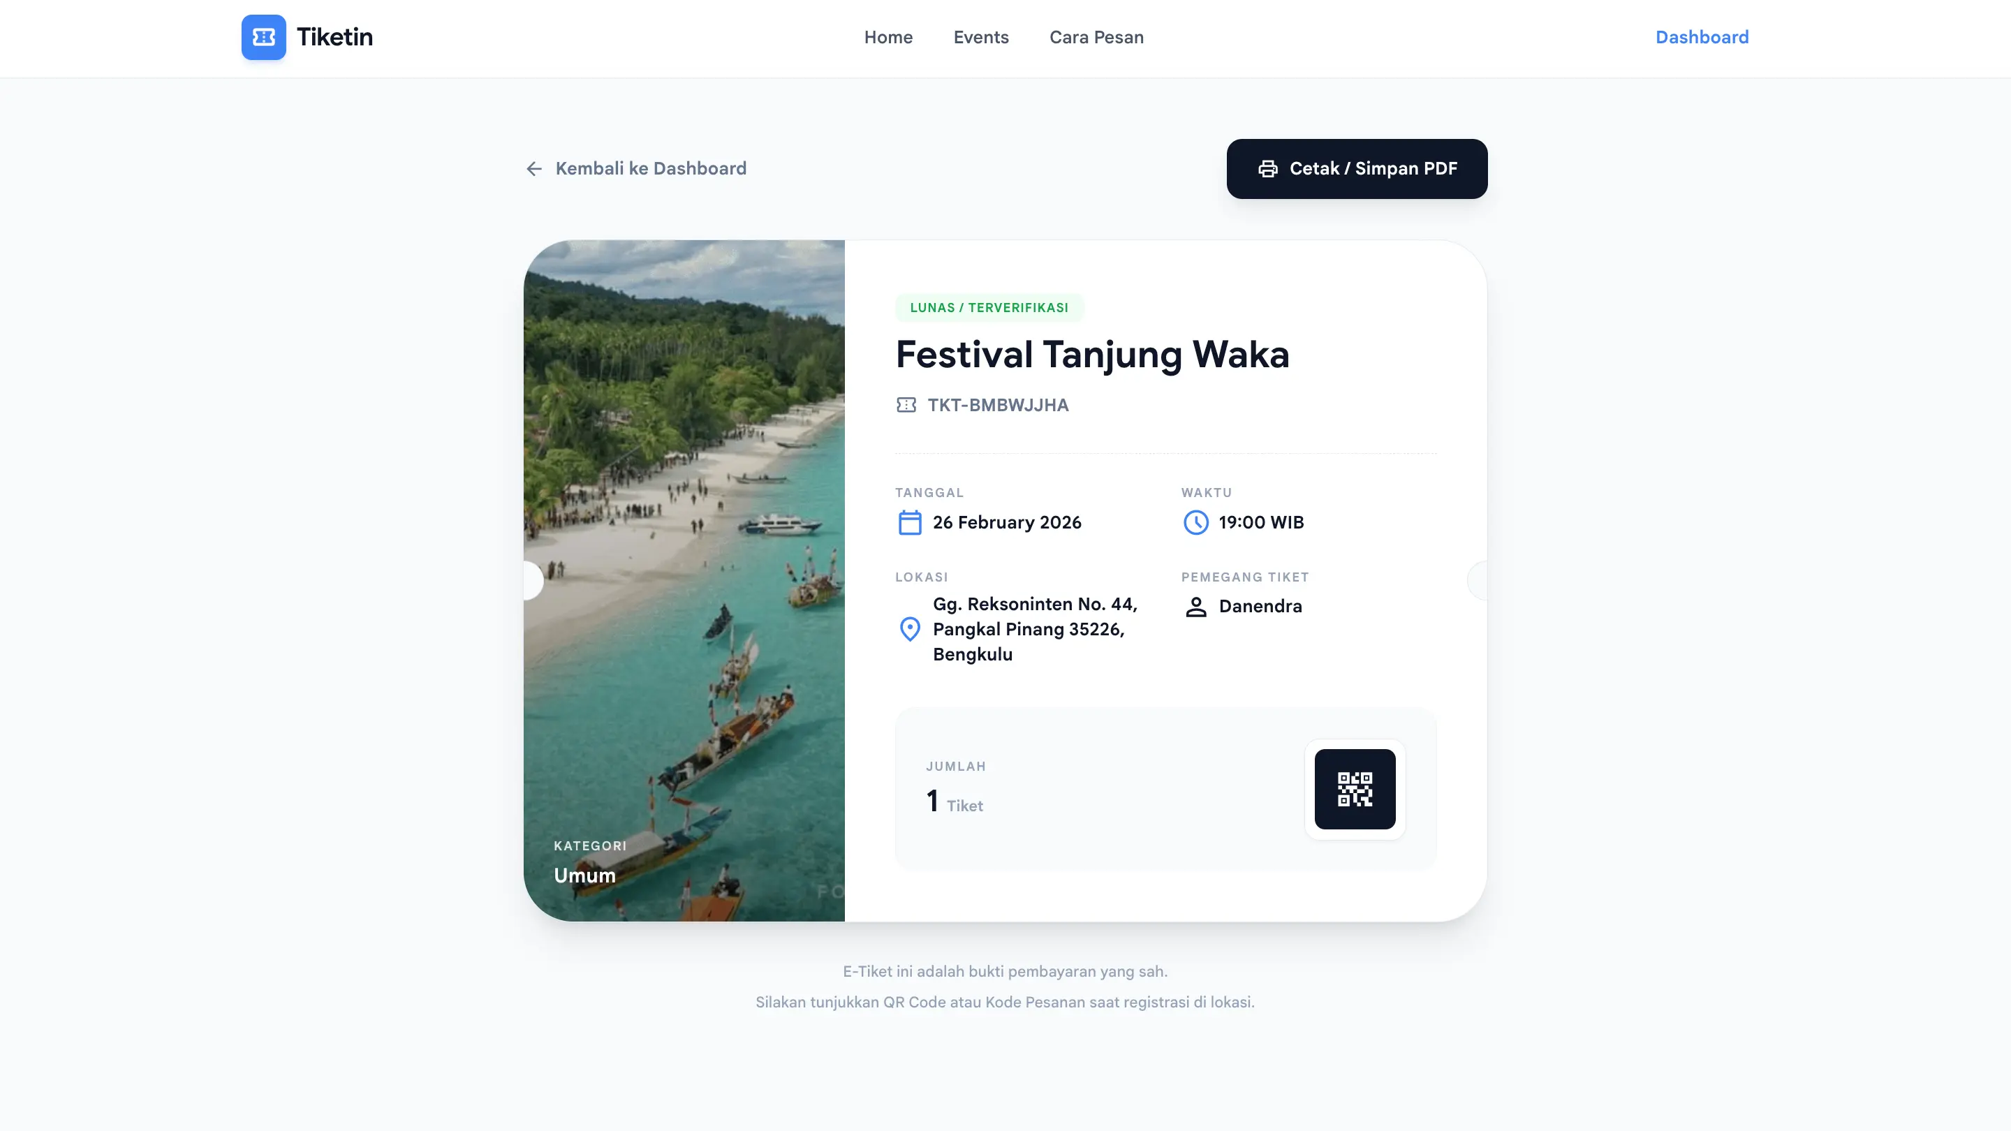Click the beach event cover image
This screenshot has height=1131, width=2011.
(x=684, y=580)
